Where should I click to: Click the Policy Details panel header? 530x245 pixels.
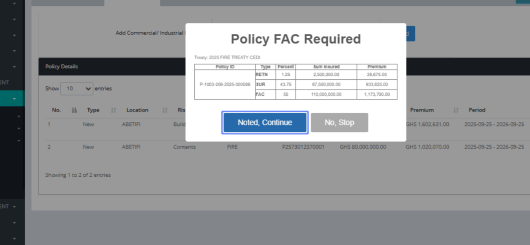click(x=62, y=67)
